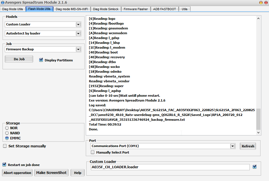Click the A035F_CH_LOADER.loader input field
Image resolution: width=269 pixels, height=181 pixels.
[170, 167]
